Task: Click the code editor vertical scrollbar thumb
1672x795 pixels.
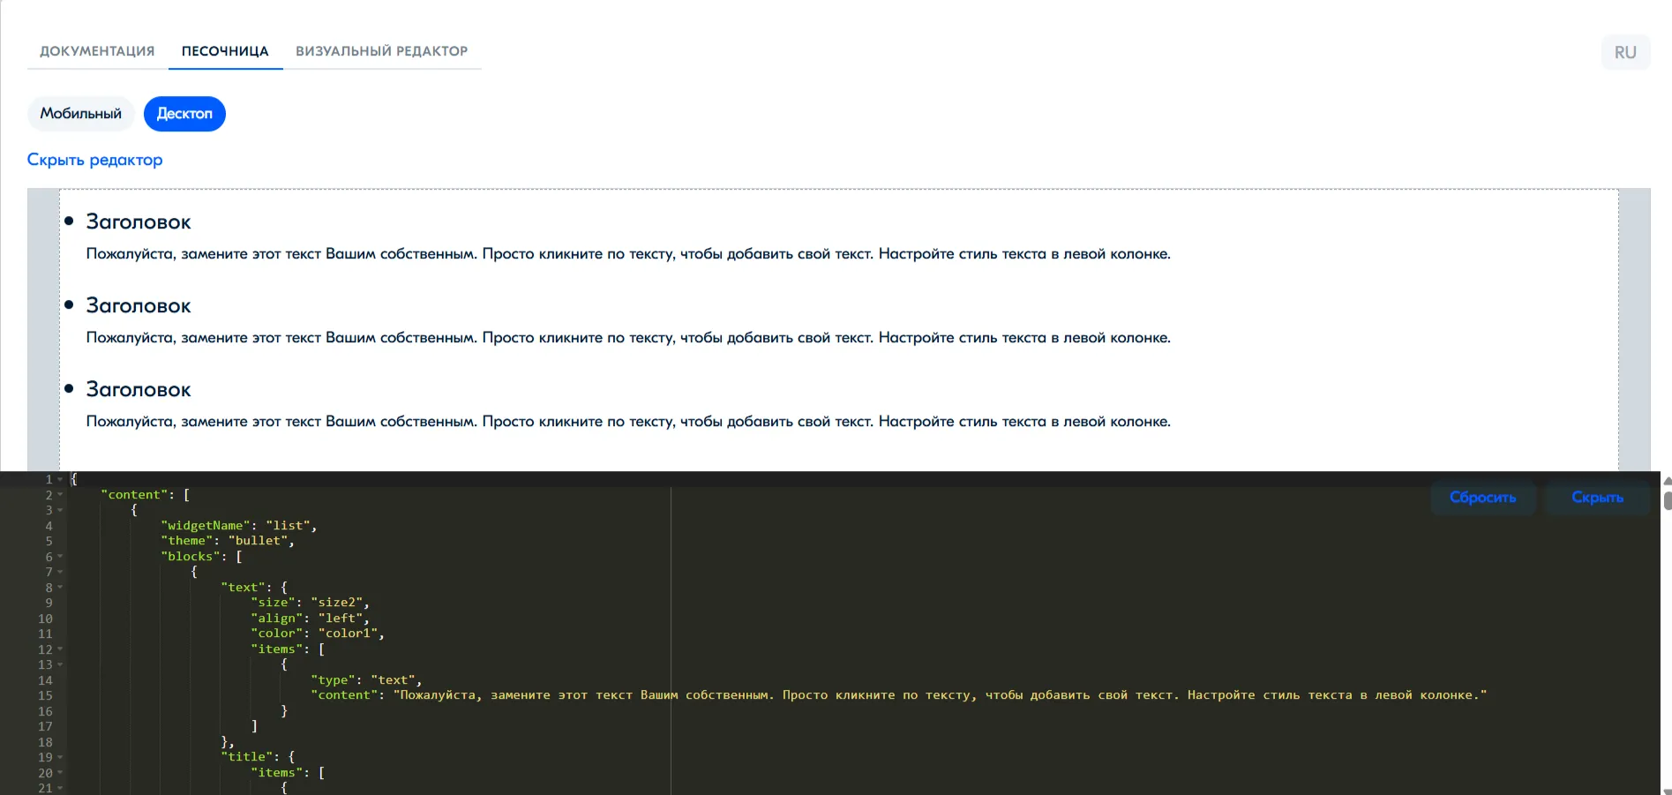Action: (x=1666, y=501)
